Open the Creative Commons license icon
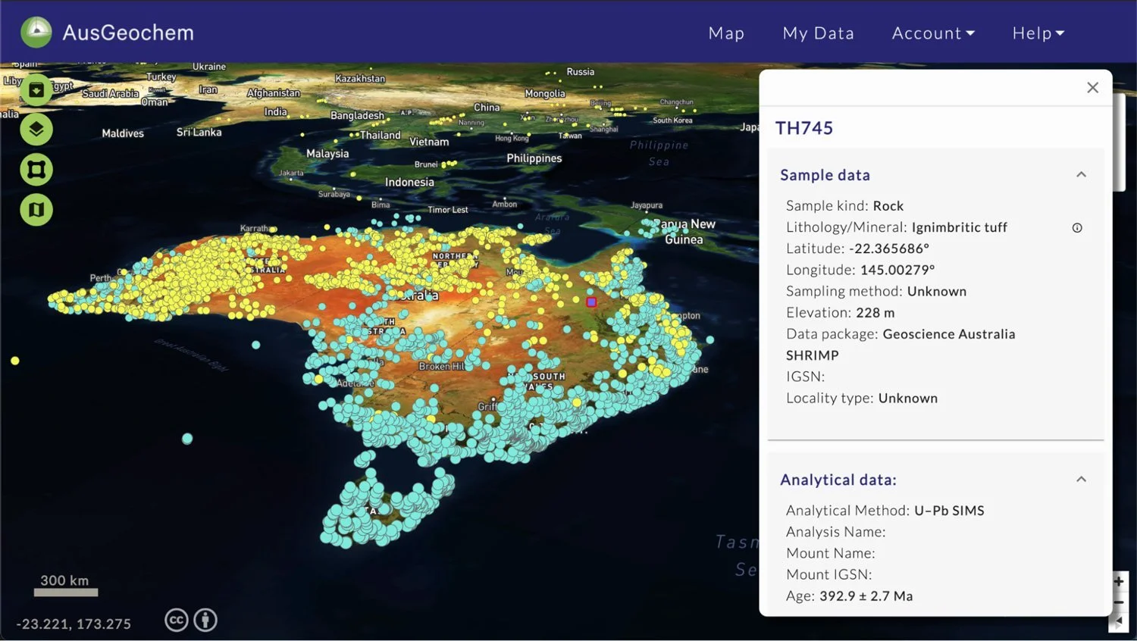 tap(176, 621)
